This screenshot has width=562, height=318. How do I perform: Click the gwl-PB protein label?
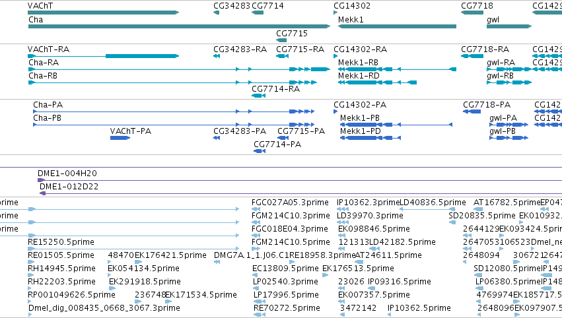click(x=503, y=131)
